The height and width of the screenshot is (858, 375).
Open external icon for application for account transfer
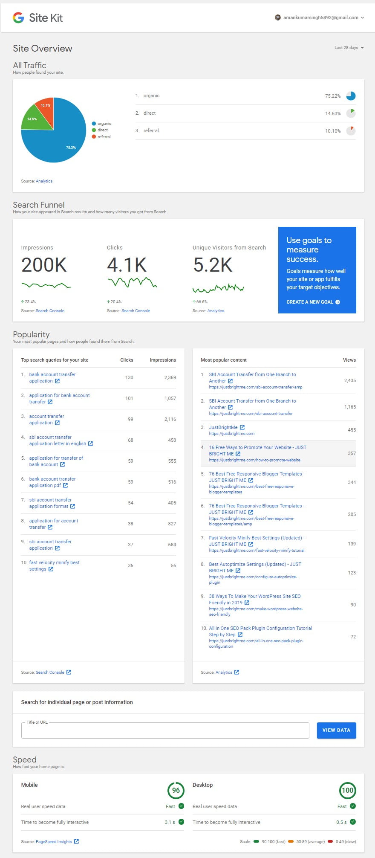tap(50, 528)
